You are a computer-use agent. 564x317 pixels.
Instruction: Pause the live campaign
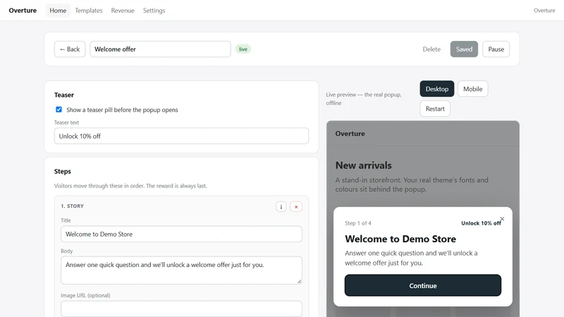(496, 49)
